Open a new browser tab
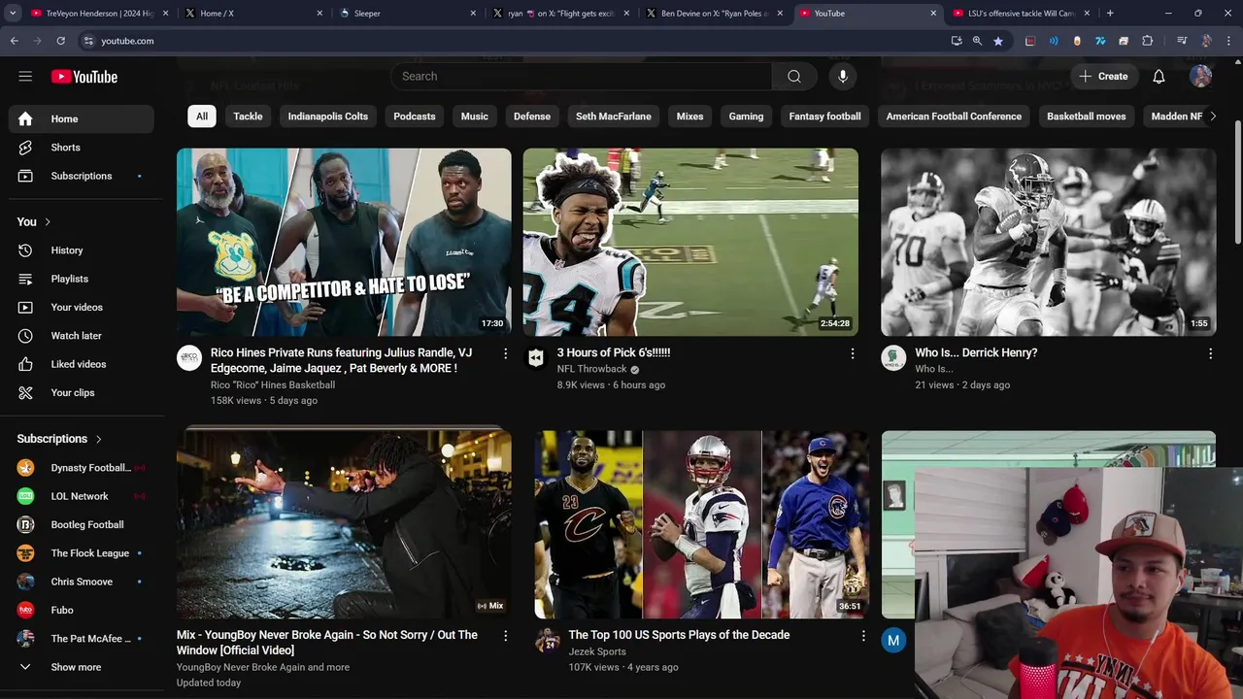The width and height of the screenshot is (1243, 699). click(x=1110, y=14)
